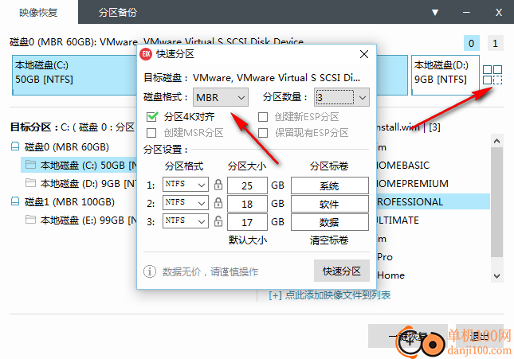Check the 保留现有ESP分区 checkbox

[263, 133]
